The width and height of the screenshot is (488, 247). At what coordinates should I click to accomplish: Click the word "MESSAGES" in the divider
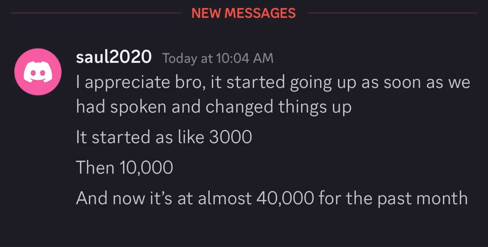(x=260, y=13)
